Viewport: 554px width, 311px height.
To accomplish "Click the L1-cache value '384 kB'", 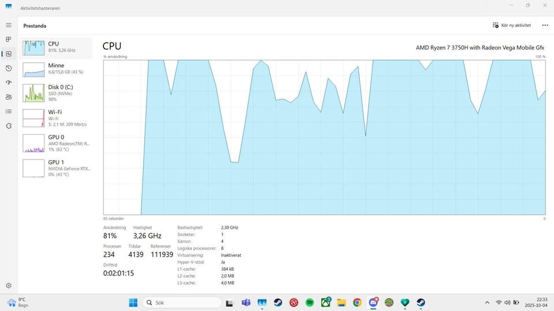I will [227, 269].
